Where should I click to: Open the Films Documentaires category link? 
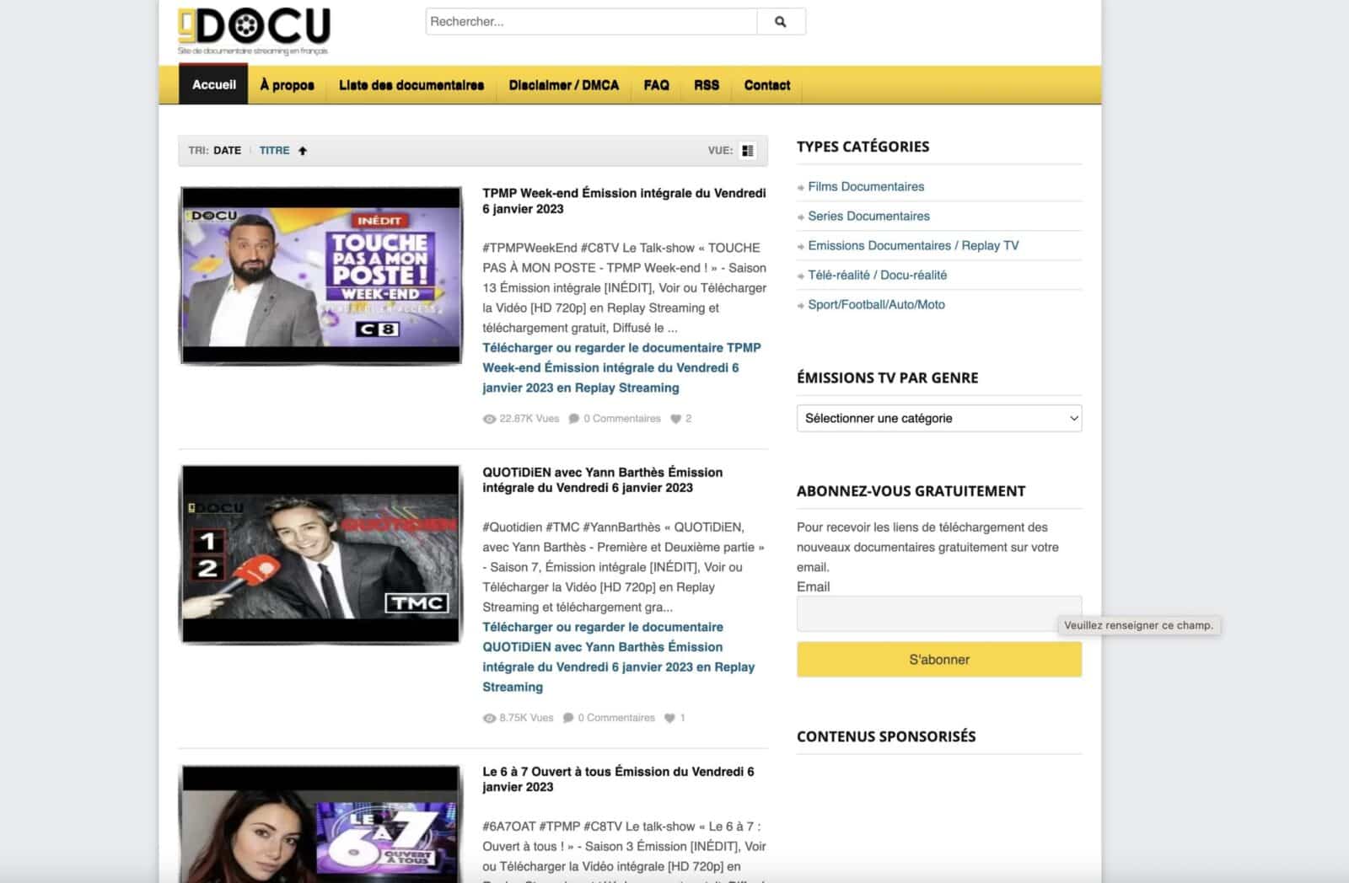point(865,187)
